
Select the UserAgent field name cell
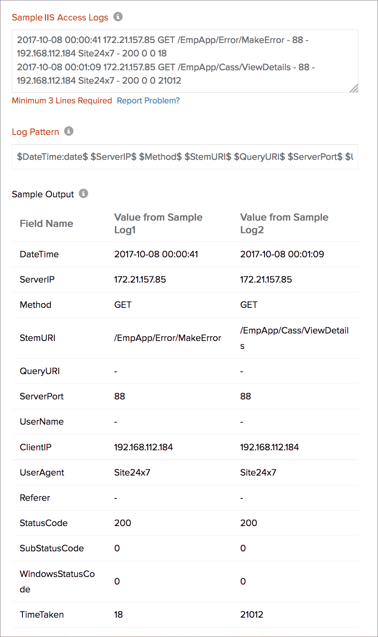click(x=42, y=472)
